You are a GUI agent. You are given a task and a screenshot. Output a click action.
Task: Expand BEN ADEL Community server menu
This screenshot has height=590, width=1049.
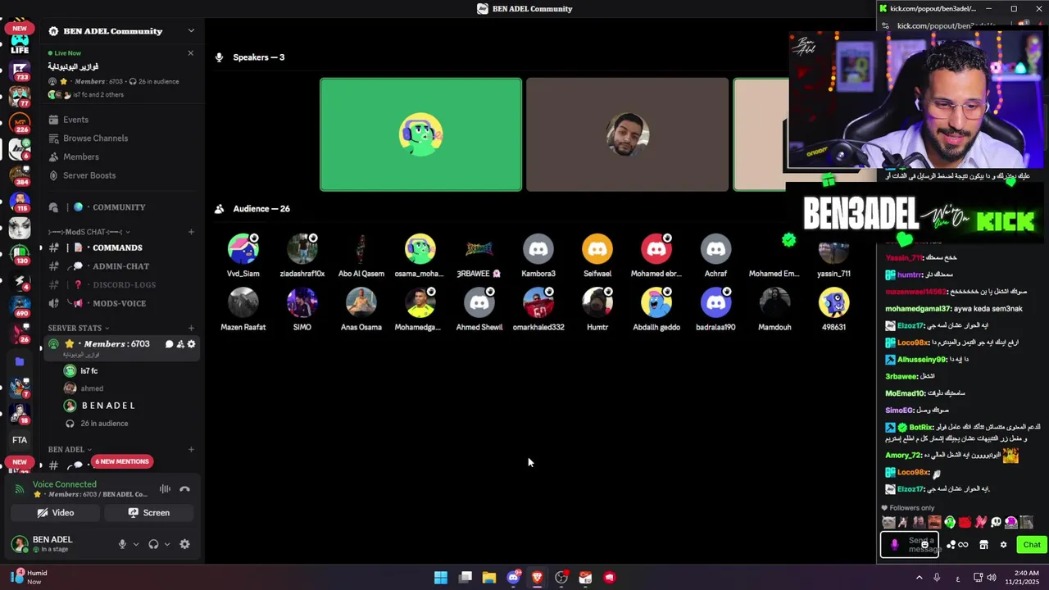(191, 31)
